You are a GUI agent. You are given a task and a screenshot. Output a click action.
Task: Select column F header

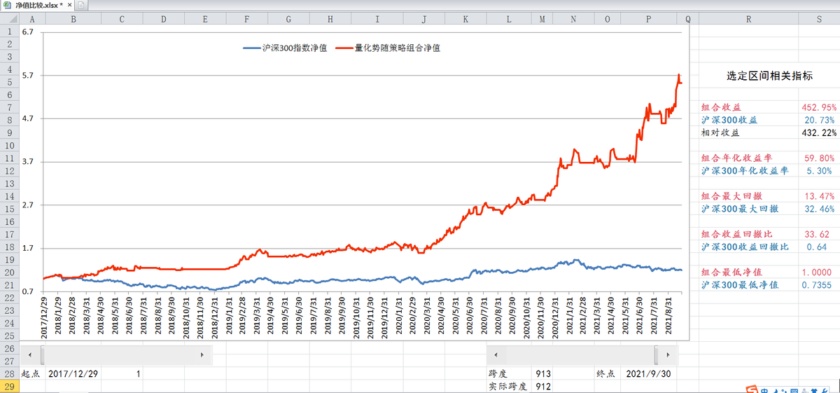[x=246, y=19]
